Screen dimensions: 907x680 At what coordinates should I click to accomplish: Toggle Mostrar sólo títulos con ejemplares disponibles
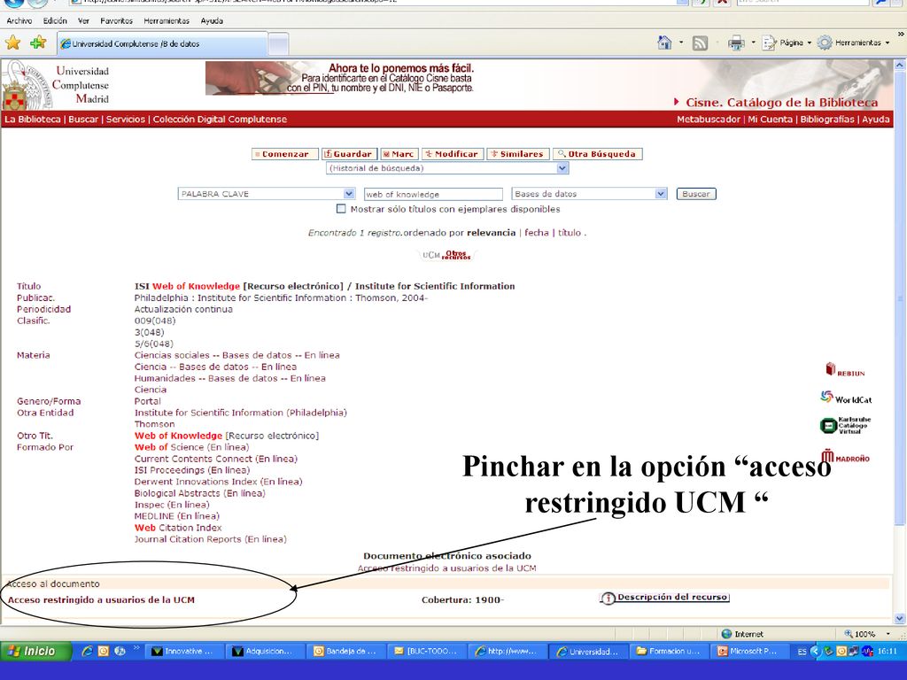[341, 209]
